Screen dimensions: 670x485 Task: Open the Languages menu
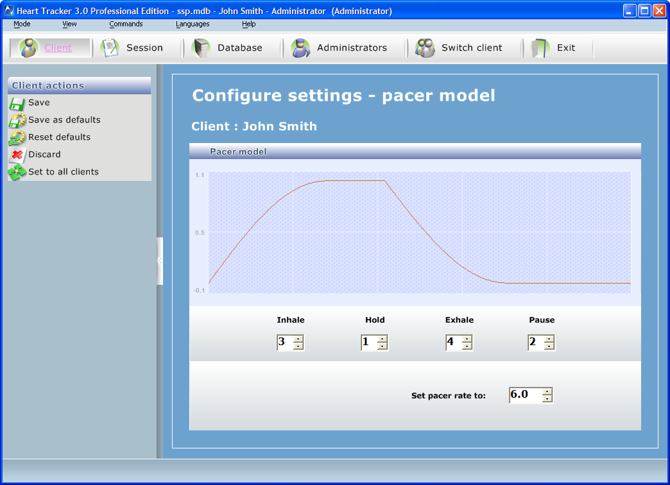(193, 24)
